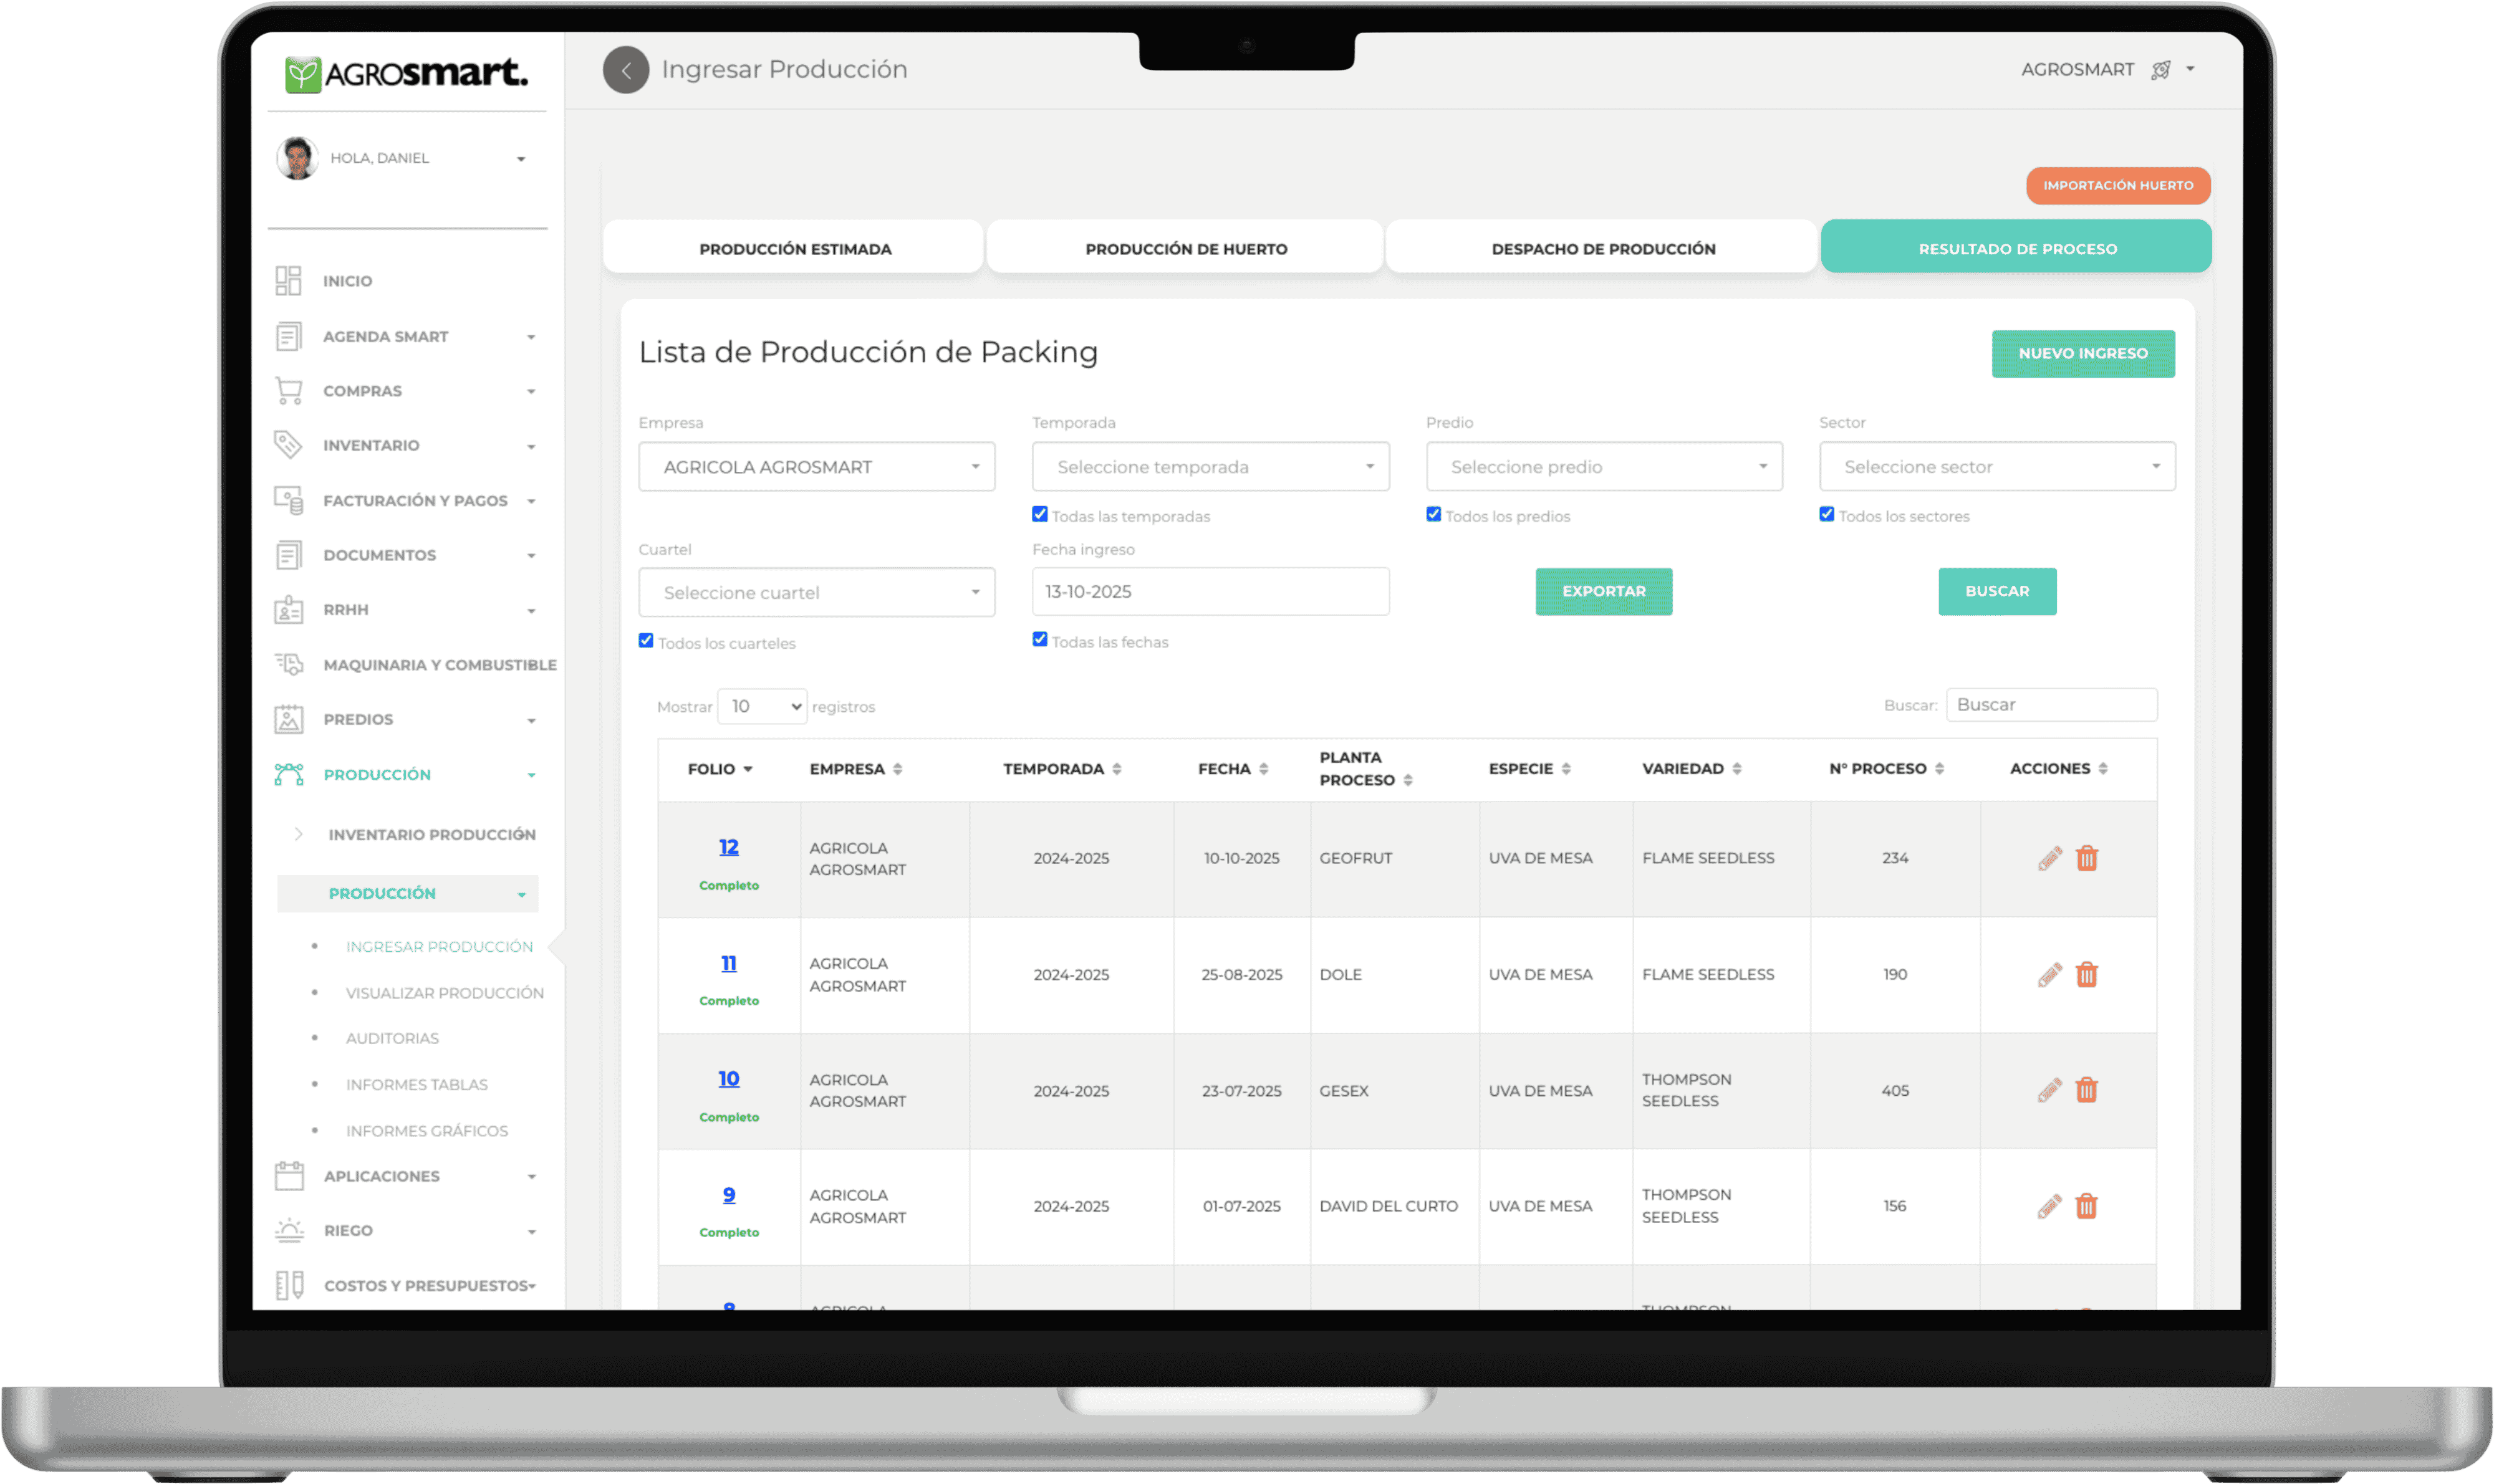Click the Riego irrigation icon
The height and width of the screenshot is (1484, 2494).
click(289, 1230)
